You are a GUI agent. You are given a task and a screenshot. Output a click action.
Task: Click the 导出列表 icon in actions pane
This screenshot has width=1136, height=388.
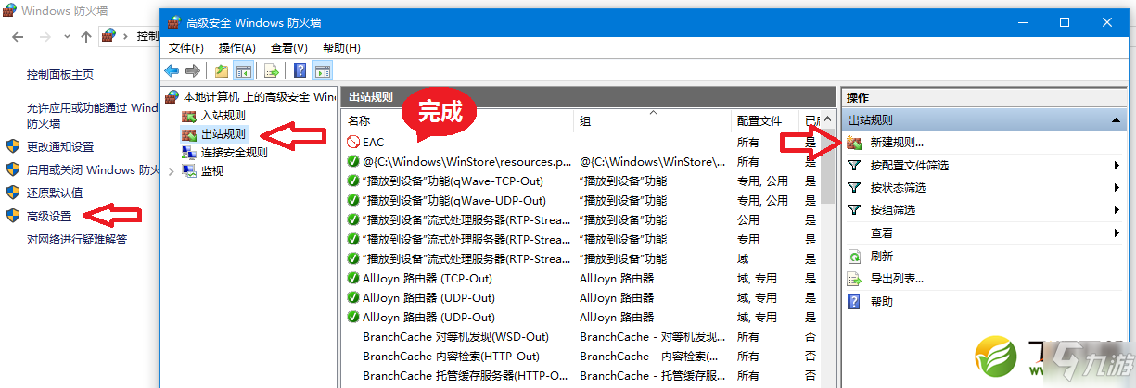pyautogui.click(x=854, y=278)
